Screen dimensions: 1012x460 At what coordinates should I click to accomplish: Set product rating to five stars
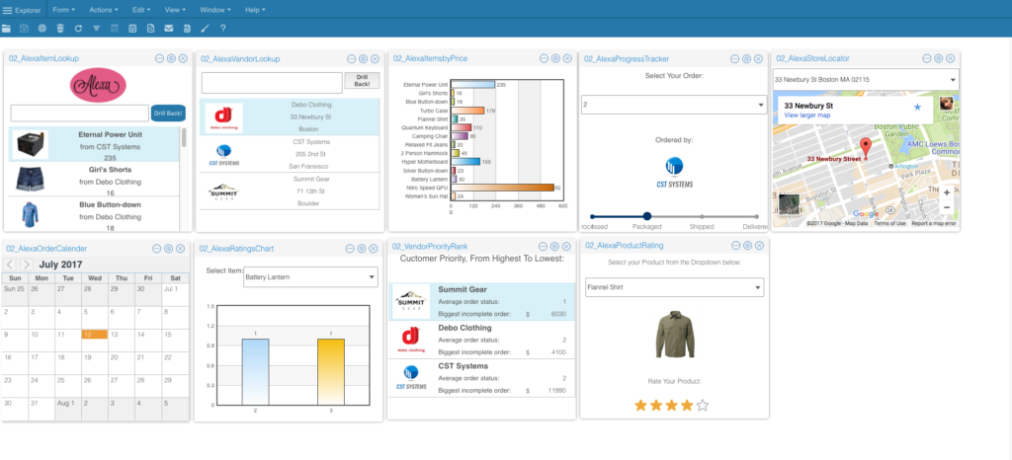pyautogui.click(x=703, y=406)
